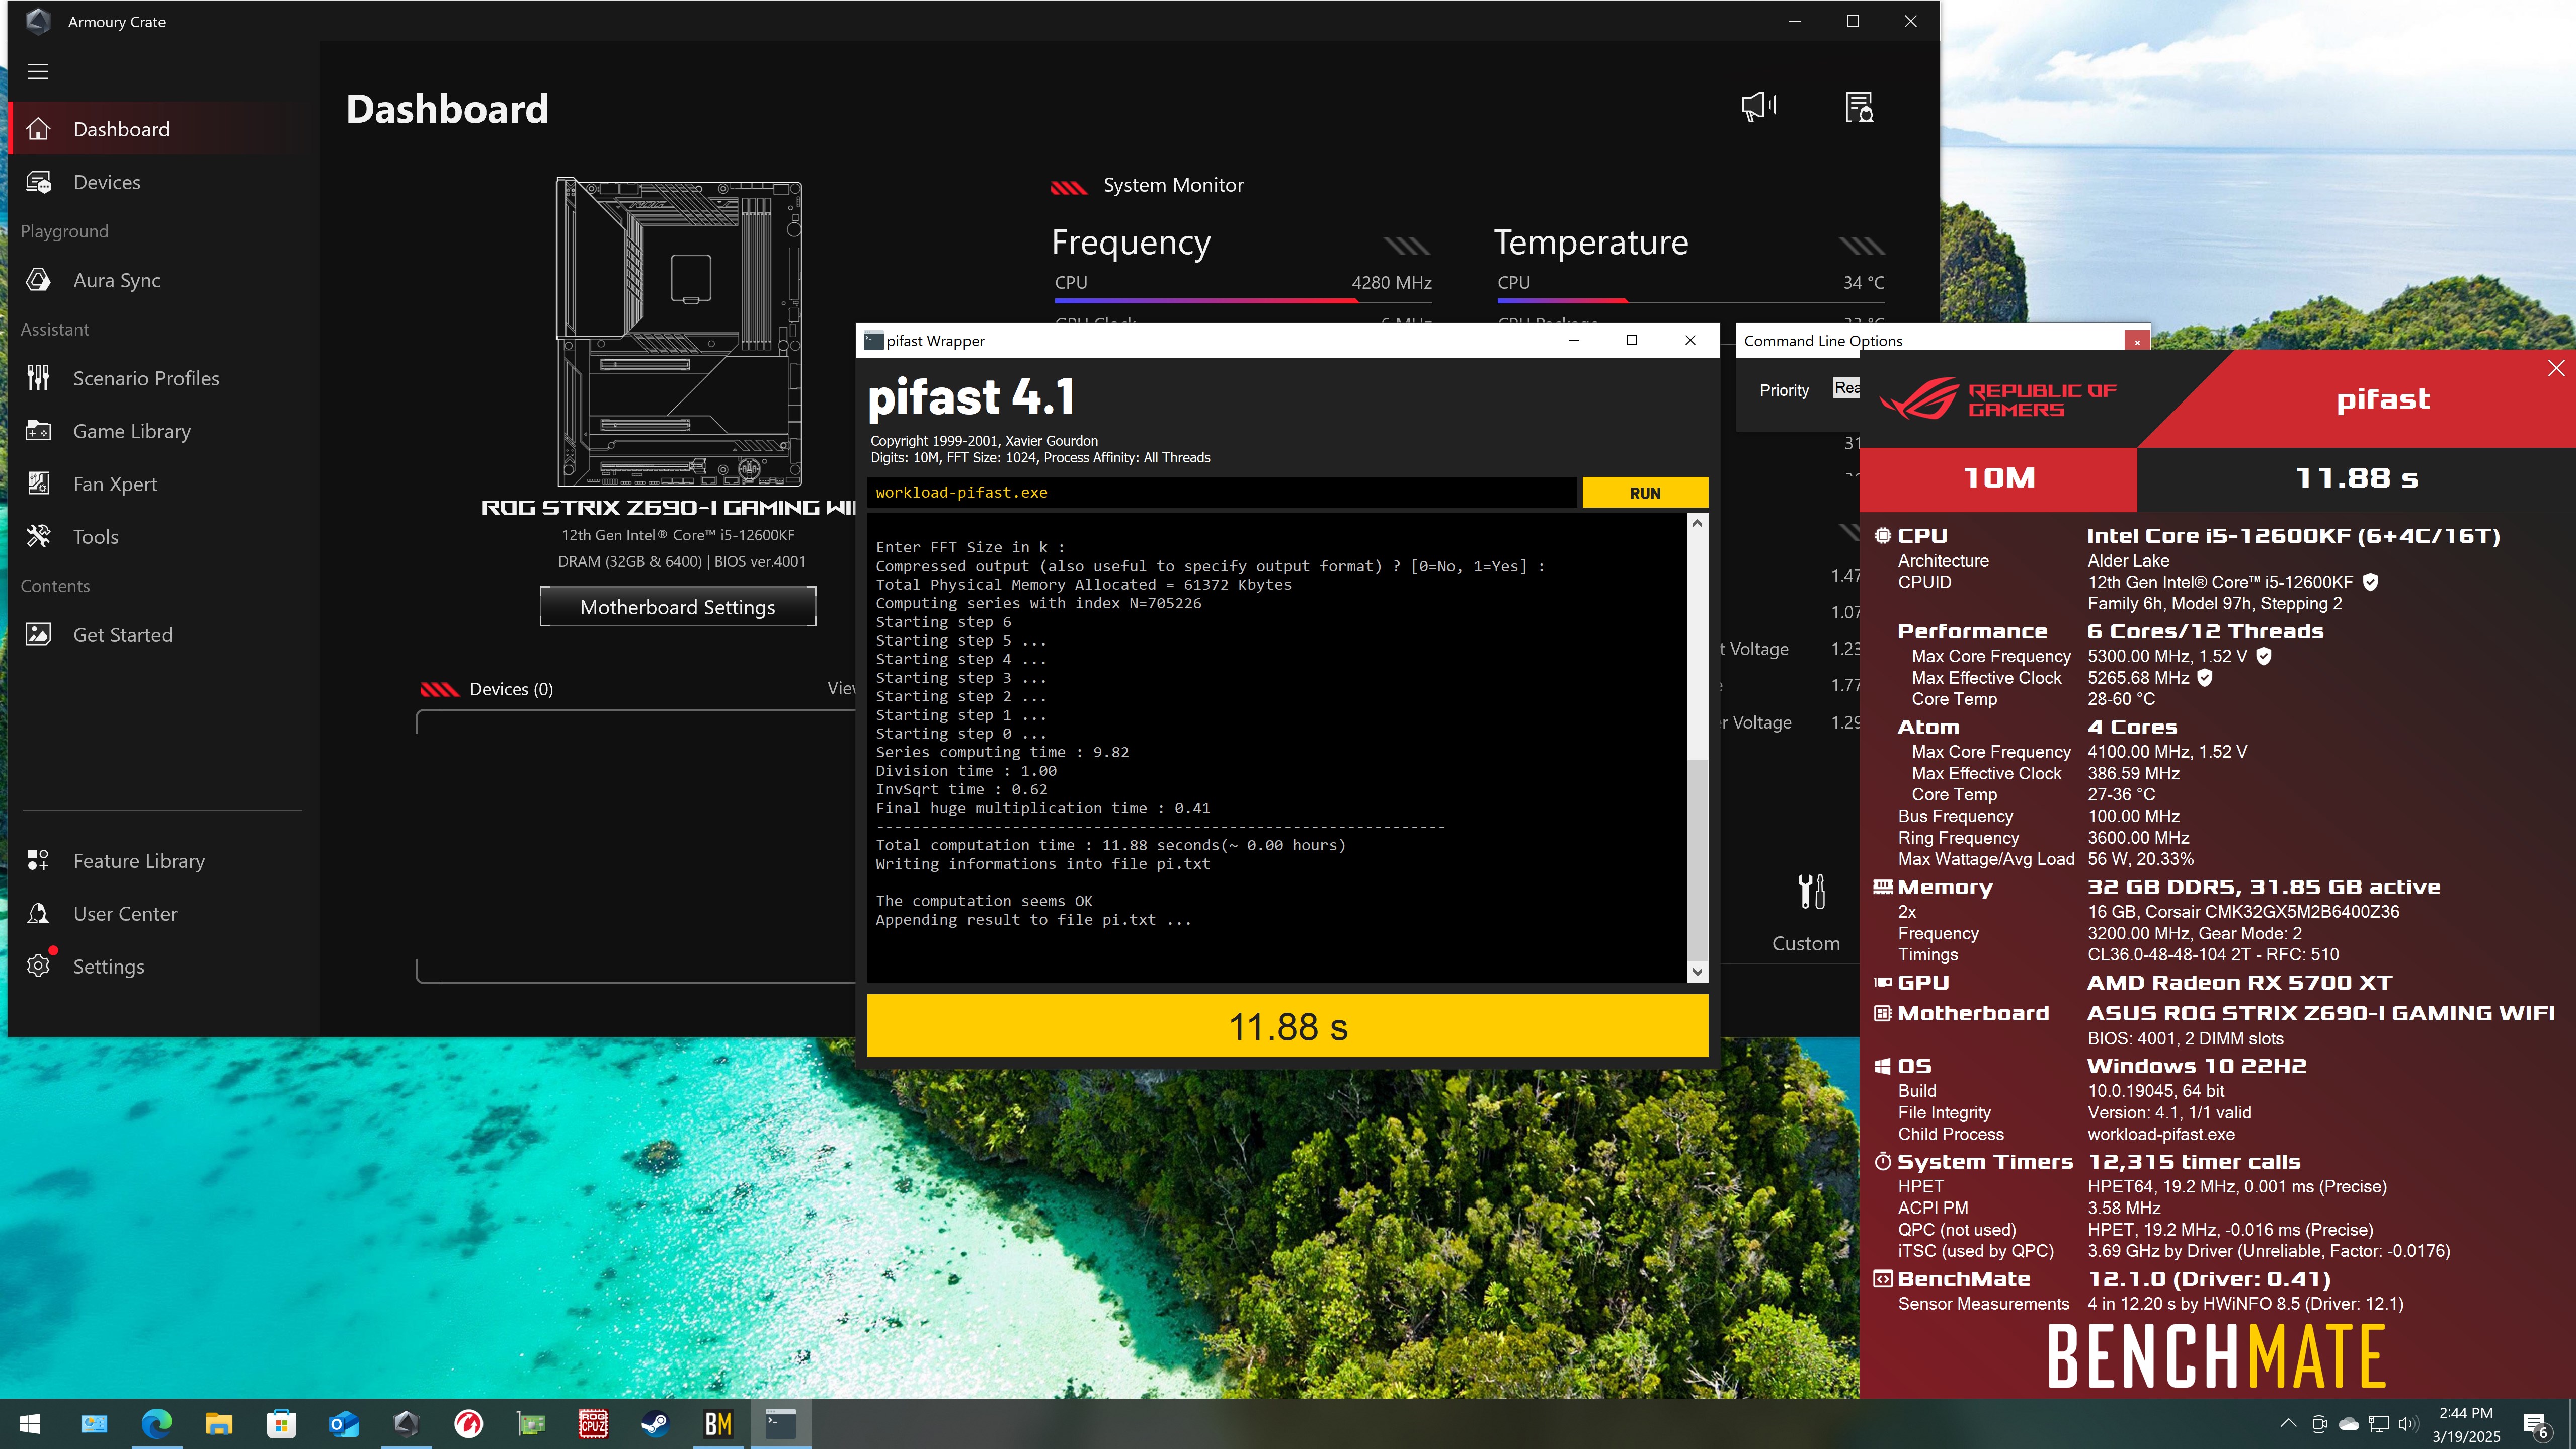Image resolution: width=2576 pixels, height=1449 pixels.
Task: Open File Explorer from the taskbar
Action: coord(219,1424)
